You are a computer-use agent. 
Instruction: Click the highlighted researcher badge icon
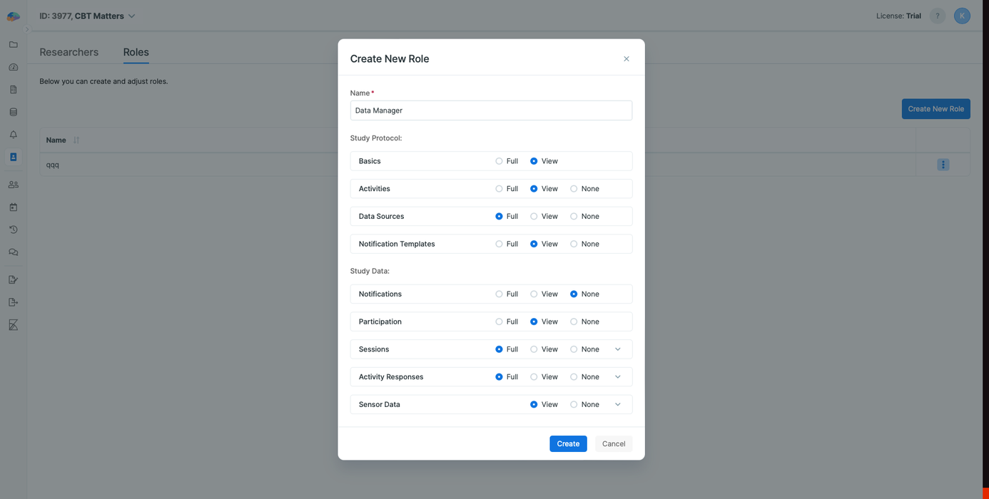[x=13, y=156]
